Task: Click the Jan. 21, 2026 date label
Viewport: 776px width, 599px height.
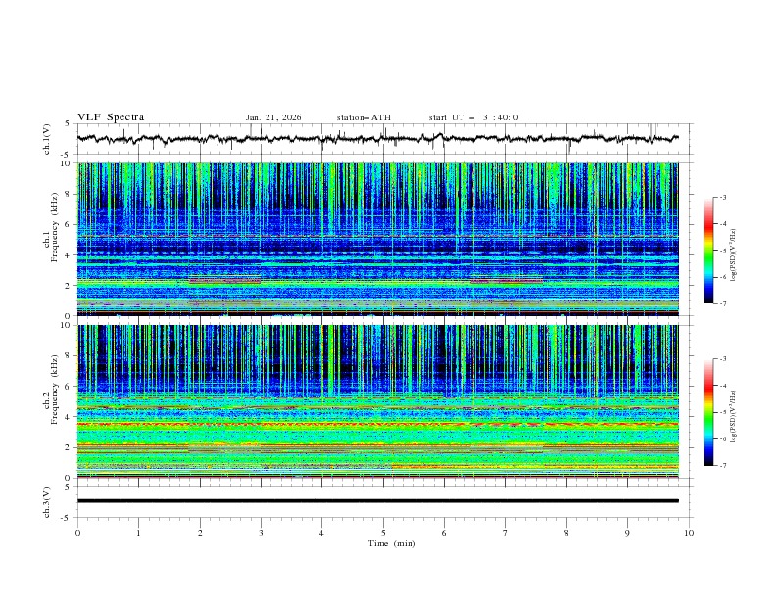Action: tap(273, 117)
